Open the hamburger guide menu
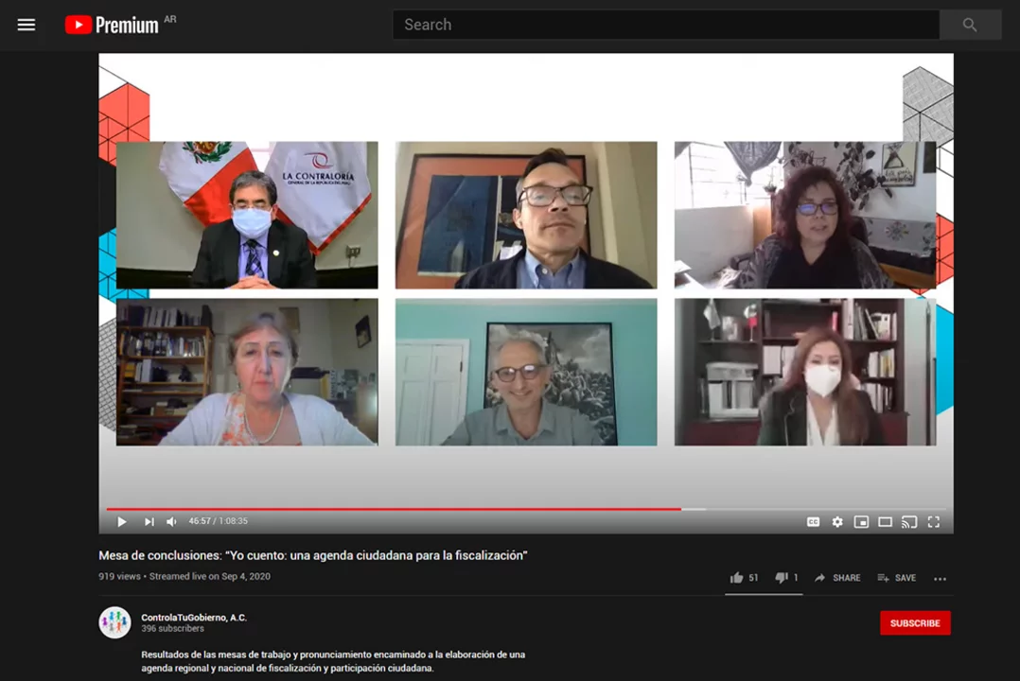Image resolution: width=1020 pixels, height=681 pixels. [26, 25]
